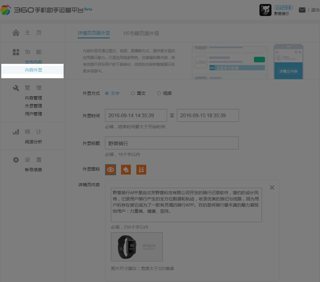Click the 详情页内容 text area

click(x=186, y=205)
